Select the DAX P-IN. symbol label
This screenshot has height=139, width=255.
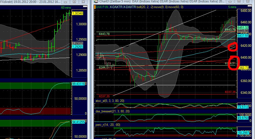[x=102, y=7]
